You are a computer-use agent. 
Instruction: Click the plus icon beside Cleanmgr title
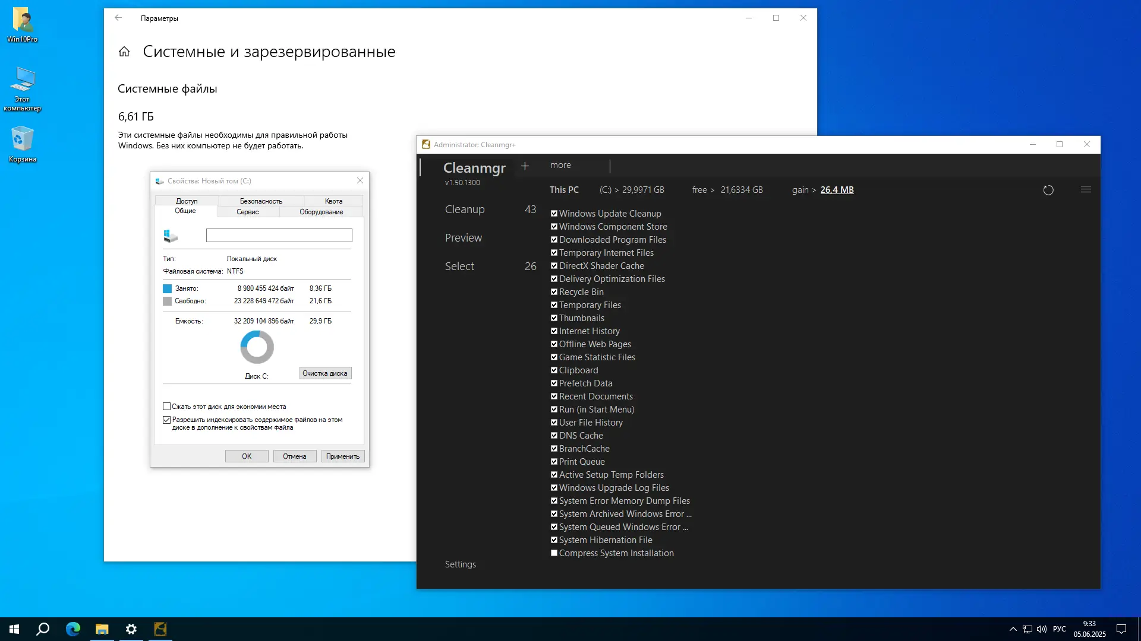tap(525, 166)
